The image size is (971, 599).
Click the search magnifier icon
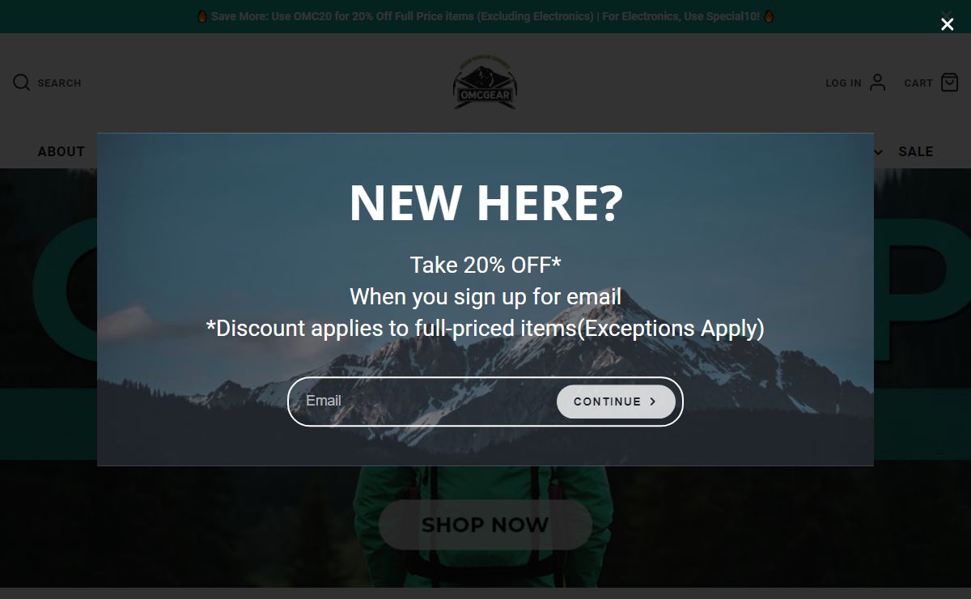22,83
